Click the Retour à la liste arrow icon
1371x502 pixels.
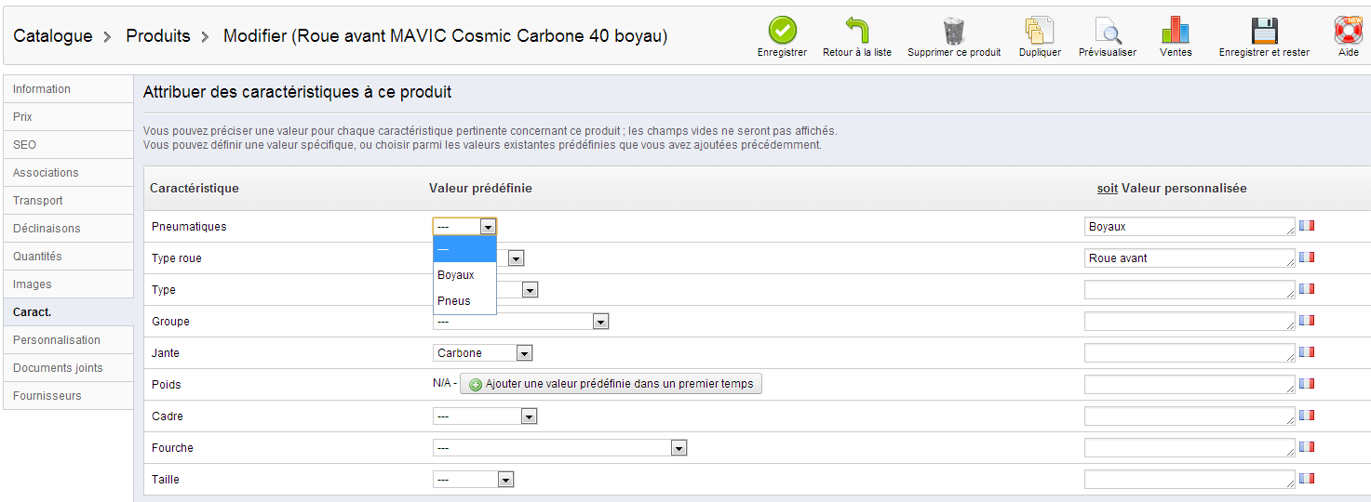tap(856, 31)
